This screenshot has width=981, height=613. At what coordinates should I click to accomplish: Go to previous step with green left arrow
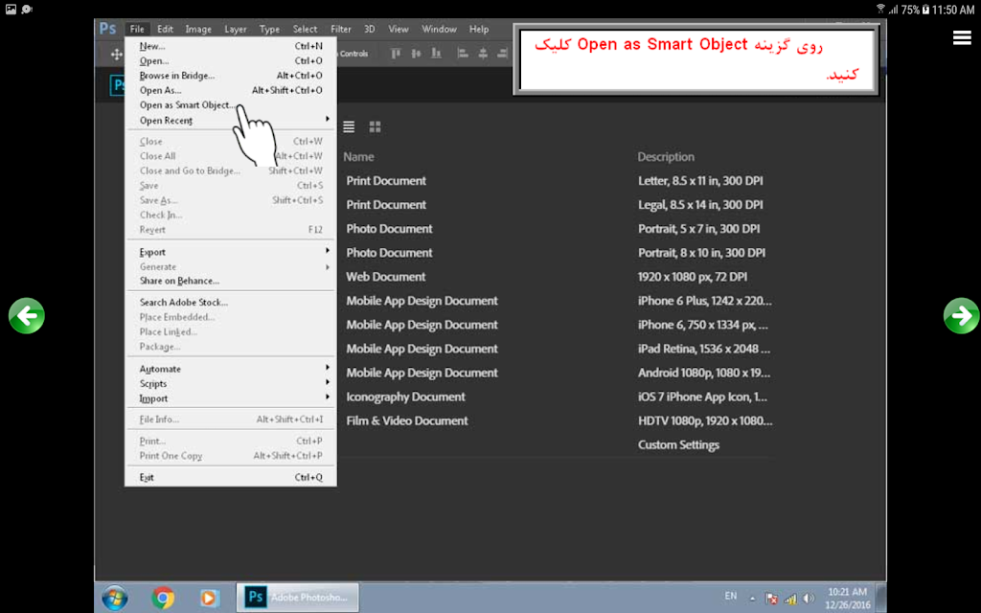point(26,315)
